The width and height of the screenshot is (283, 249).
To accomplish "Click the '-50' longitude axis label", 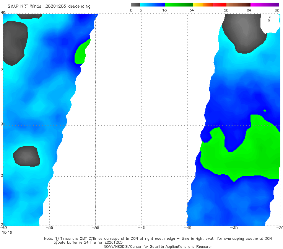I will (96, 228).
